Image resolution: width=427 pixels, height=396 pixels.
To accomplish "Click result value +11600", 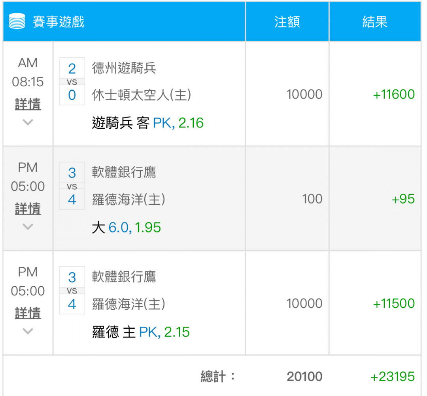I will (x=394, y=94).
